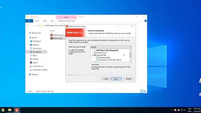Click the GOM Player Plus address path
201x113 pixels.
56,26
